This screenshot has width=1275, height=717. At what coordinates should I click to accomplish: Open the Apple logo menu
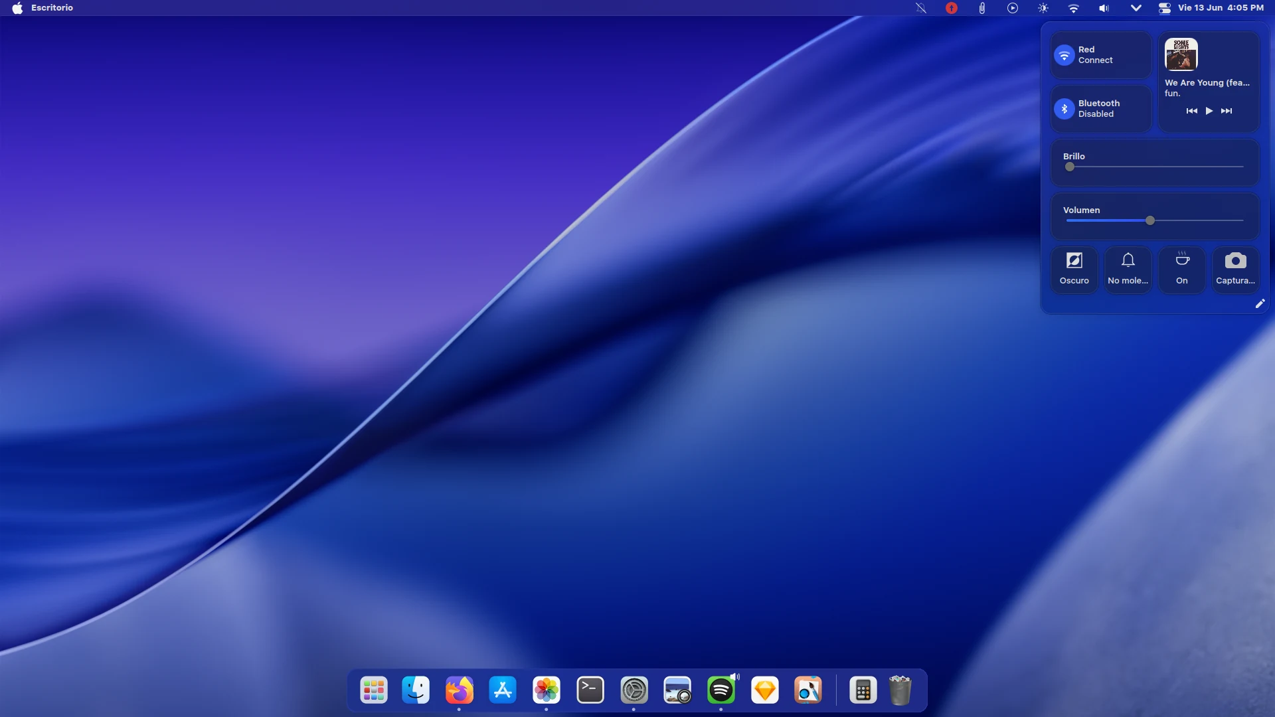click(x=17, y=8)
